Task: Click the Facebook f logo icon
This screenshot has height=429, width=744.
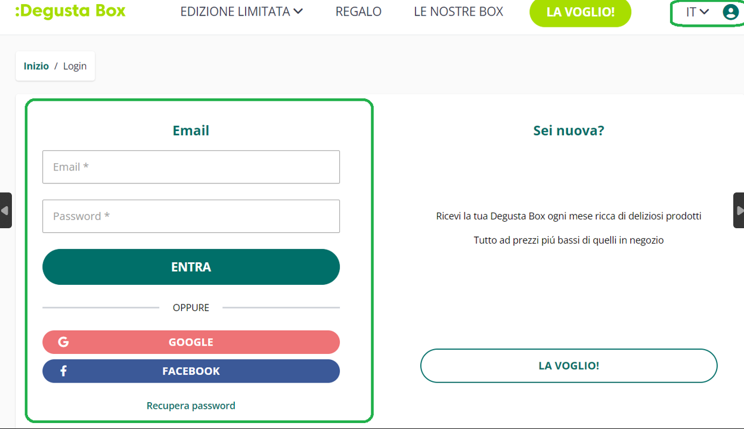Action: coord(63,371)
